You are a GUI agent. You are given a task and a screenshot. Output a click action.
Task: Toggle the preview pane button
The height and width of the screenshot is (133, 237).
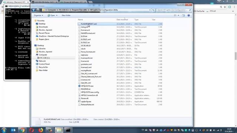click(x=183, y=16)
